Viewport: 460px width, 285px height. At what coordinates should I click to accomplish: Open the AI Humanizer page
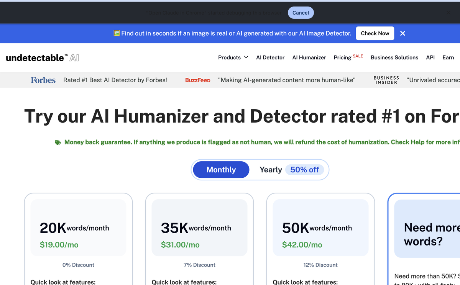pyautogui.click(x=309, y=57)
